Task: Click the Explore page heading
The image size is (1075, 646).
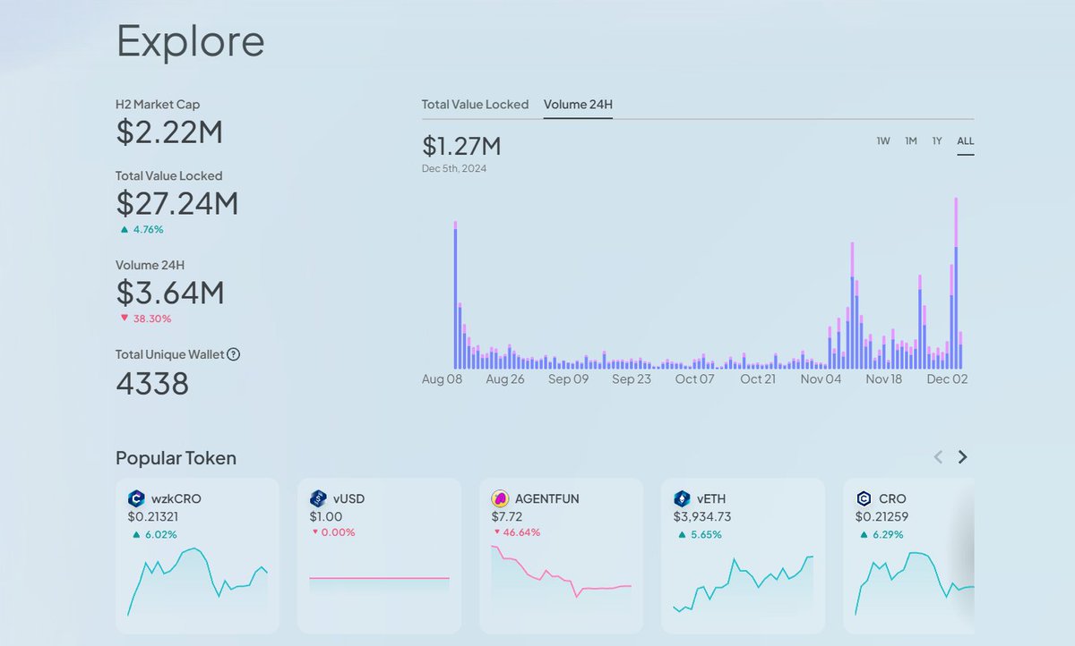Action: 190,41
